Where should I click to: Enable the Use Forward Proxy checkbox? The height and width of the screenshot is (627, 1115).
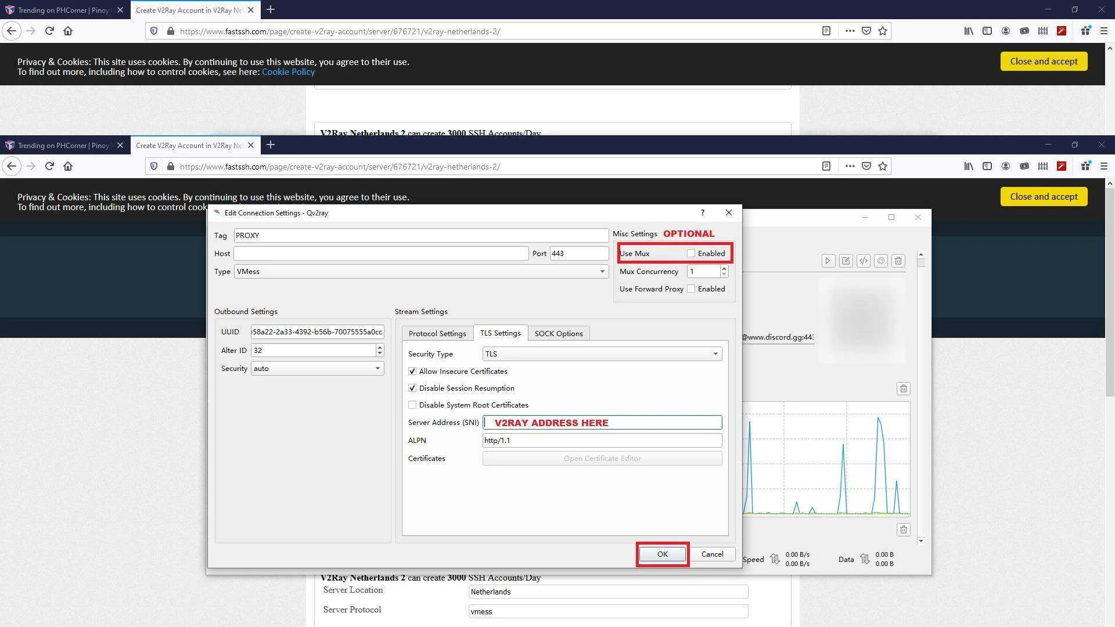691,289
